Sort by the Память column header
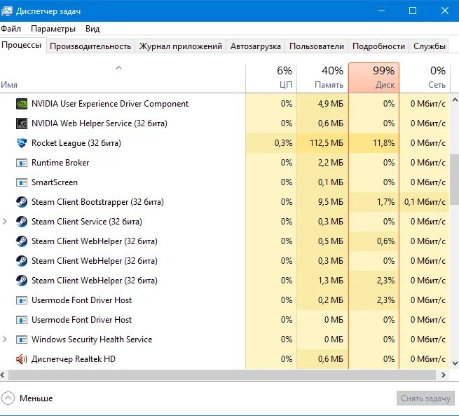The height and width of the screenshot is (416, 459). tap(322, 78)
